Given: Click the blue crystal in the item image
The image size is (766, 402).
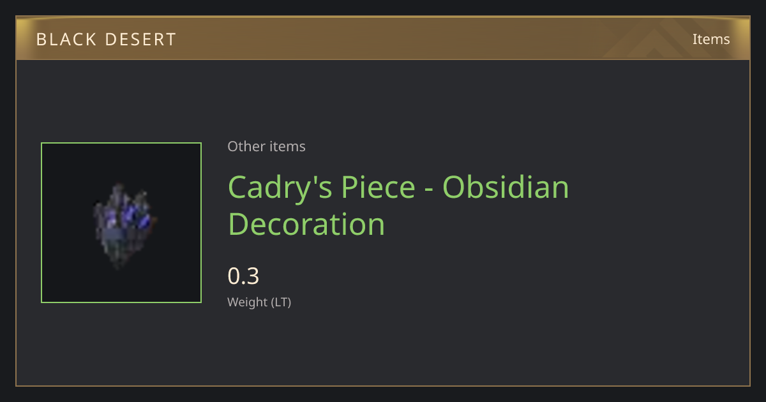Looking at the screenshot, I should click(x=136, y=218).
